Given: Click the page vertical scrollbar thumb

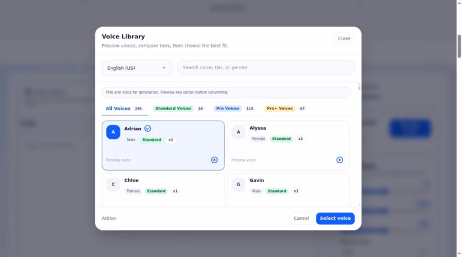Looking at the screenshot, I should point(459,46).
